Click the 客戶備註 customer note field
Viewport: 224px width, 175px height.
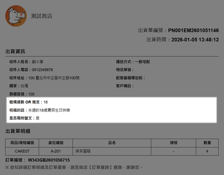pyautogui.click(x=125, y=86)
